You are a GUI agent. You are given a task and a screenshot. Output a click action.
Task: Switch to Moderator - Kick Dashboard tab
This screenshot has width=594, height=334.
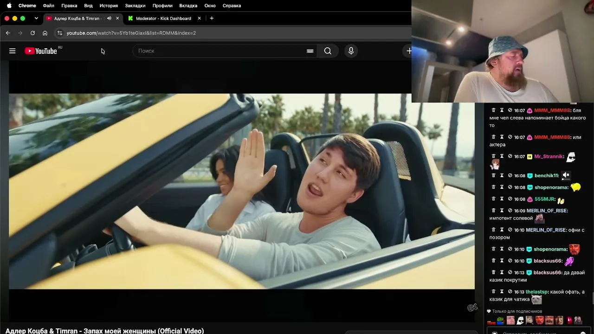[x=164, y=19]
